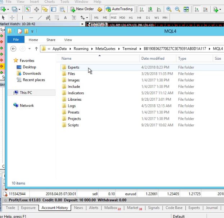The image size is (224, 218).
Task: Open the Strategy Tester magnifier icon
Action: coord(62,9)
